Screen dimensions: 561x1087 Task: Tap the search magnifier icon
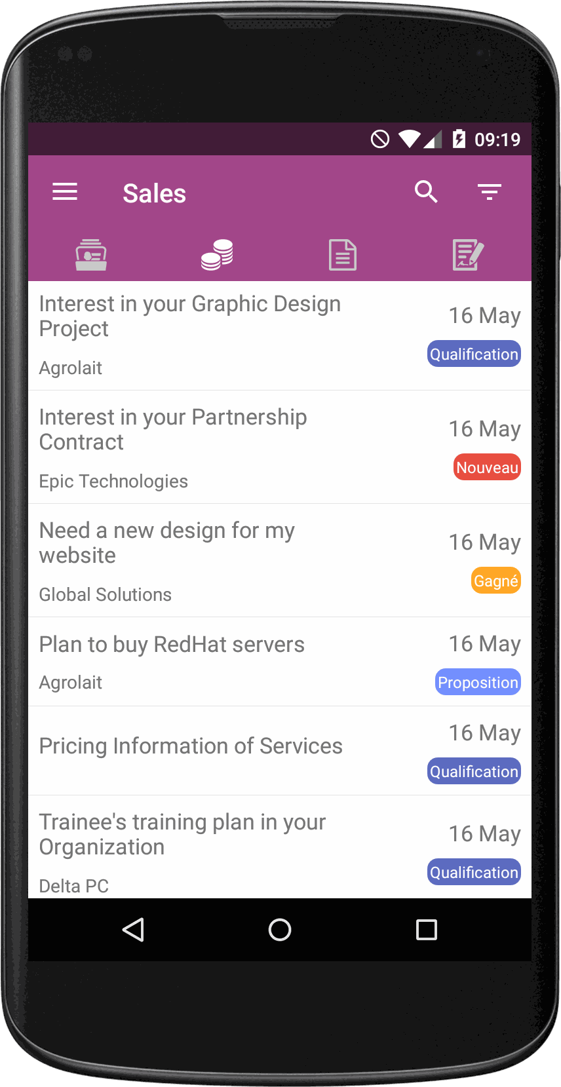pos(426,192)
